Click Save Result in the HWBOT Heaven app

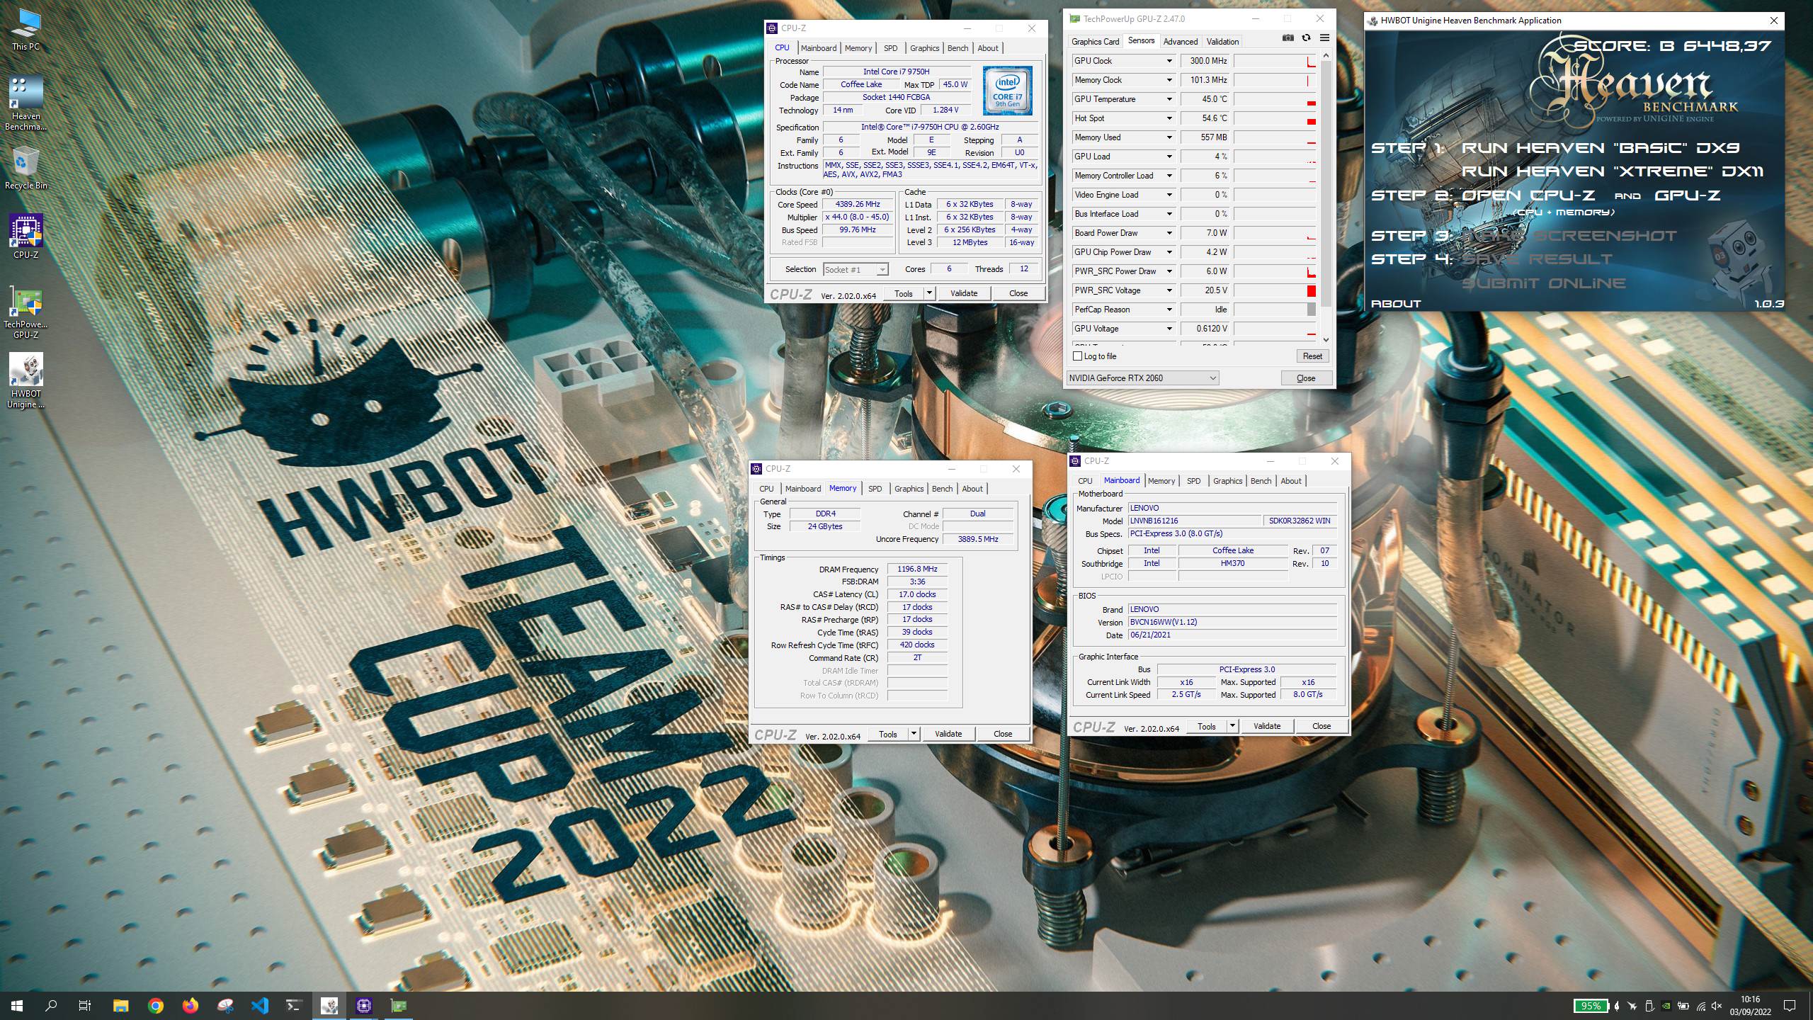point(1538,259)
